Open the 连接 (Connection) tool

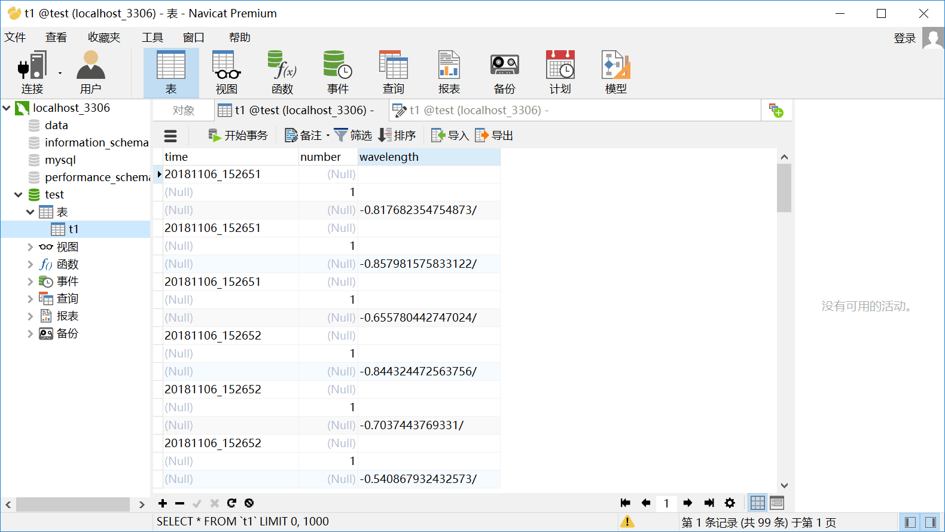click(x=32, y=72)
